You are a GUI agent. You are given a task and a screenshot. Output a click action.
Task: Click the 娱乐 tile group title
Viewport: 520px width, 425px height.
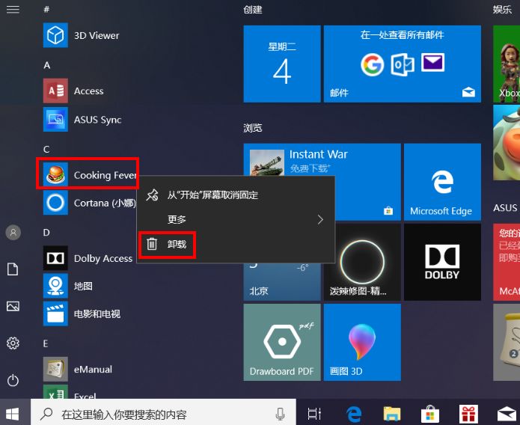click(x=502, y=10)
